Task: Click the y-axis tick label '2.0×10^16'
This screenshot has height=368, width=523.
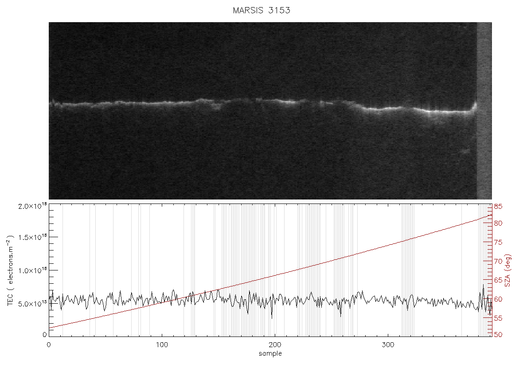Action: 33,206
